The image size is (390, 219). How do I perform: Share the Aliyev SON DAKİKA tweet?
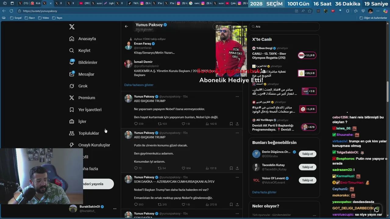click(x=237, y=205)
